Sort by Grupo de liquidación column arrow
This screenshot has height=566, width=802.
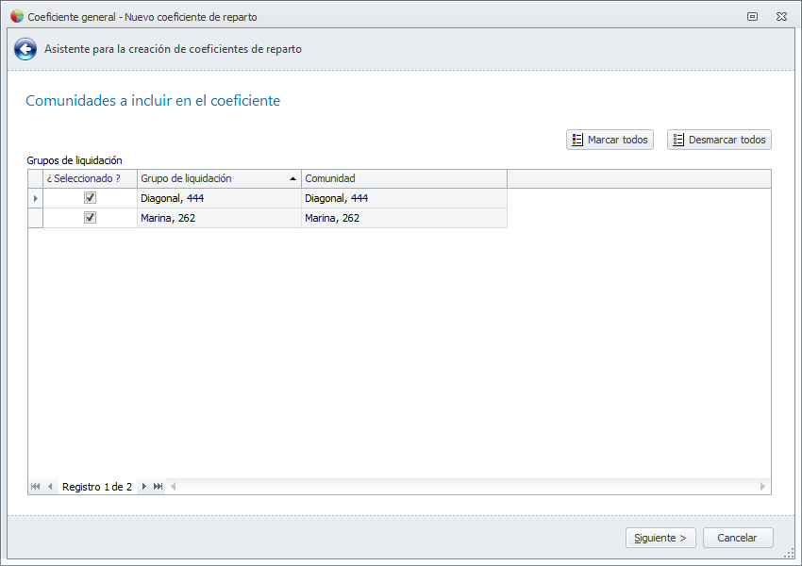point(292,178)
